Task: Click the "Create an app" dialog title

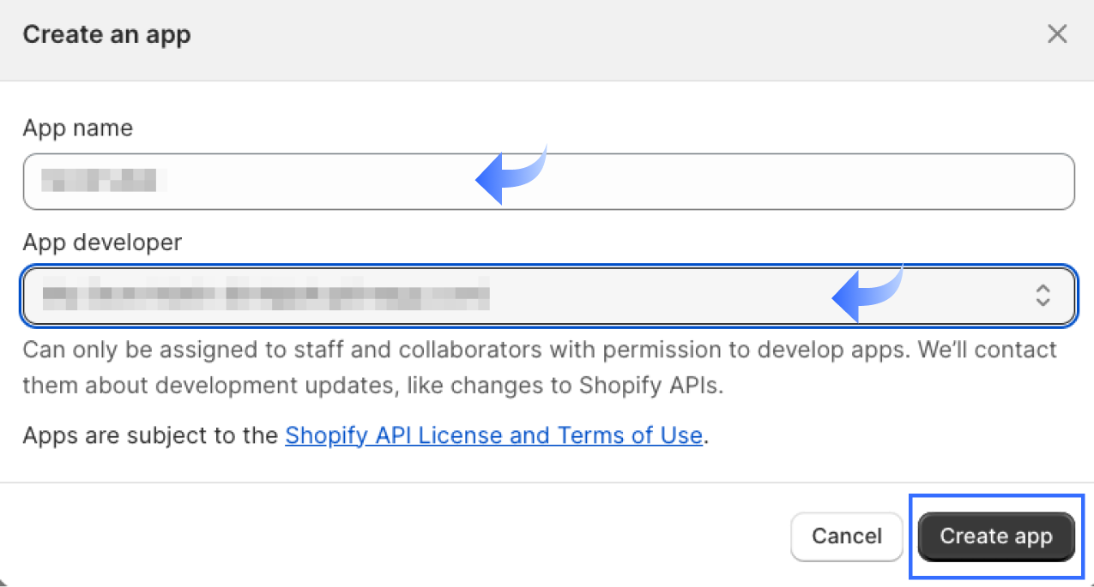Action: pyautogui.click(x=106, y=35)
